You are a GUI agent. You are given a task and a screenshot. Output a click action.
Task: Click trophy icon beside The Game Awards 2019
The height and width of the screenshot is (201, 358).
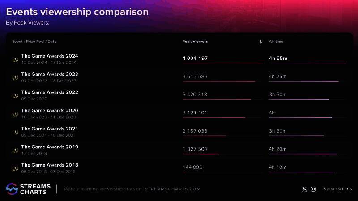coord(15,150)
